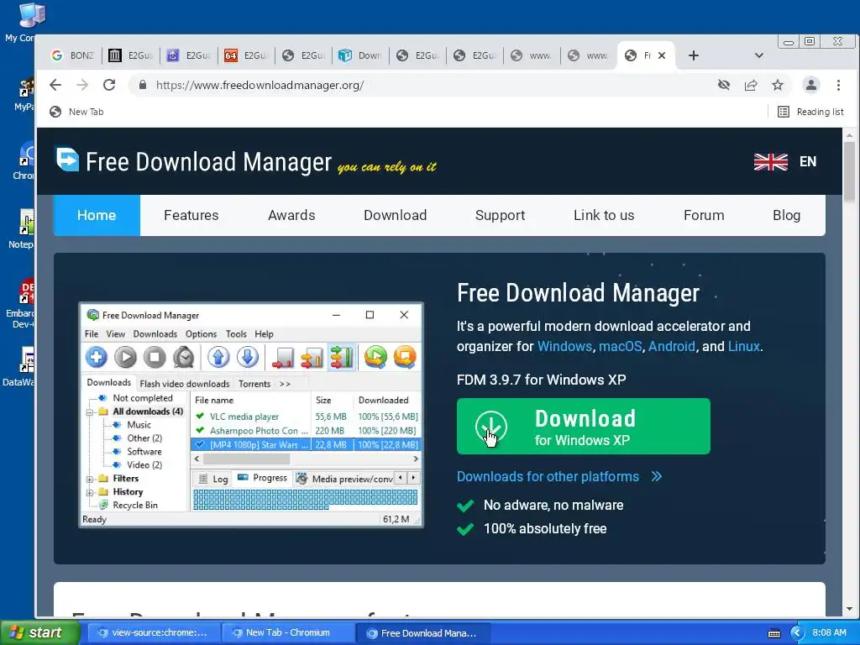Expand hidden tray icons with the arrow
Viewport: 860px width, 645px height.
pyautogui.click(x=797, y=633)
